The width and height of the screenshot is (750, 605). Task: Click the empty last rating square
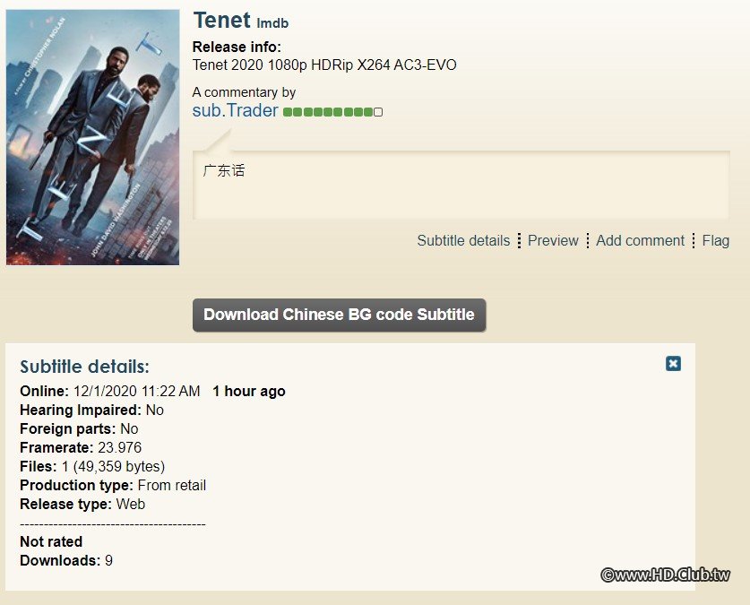(x=378, y=112)
